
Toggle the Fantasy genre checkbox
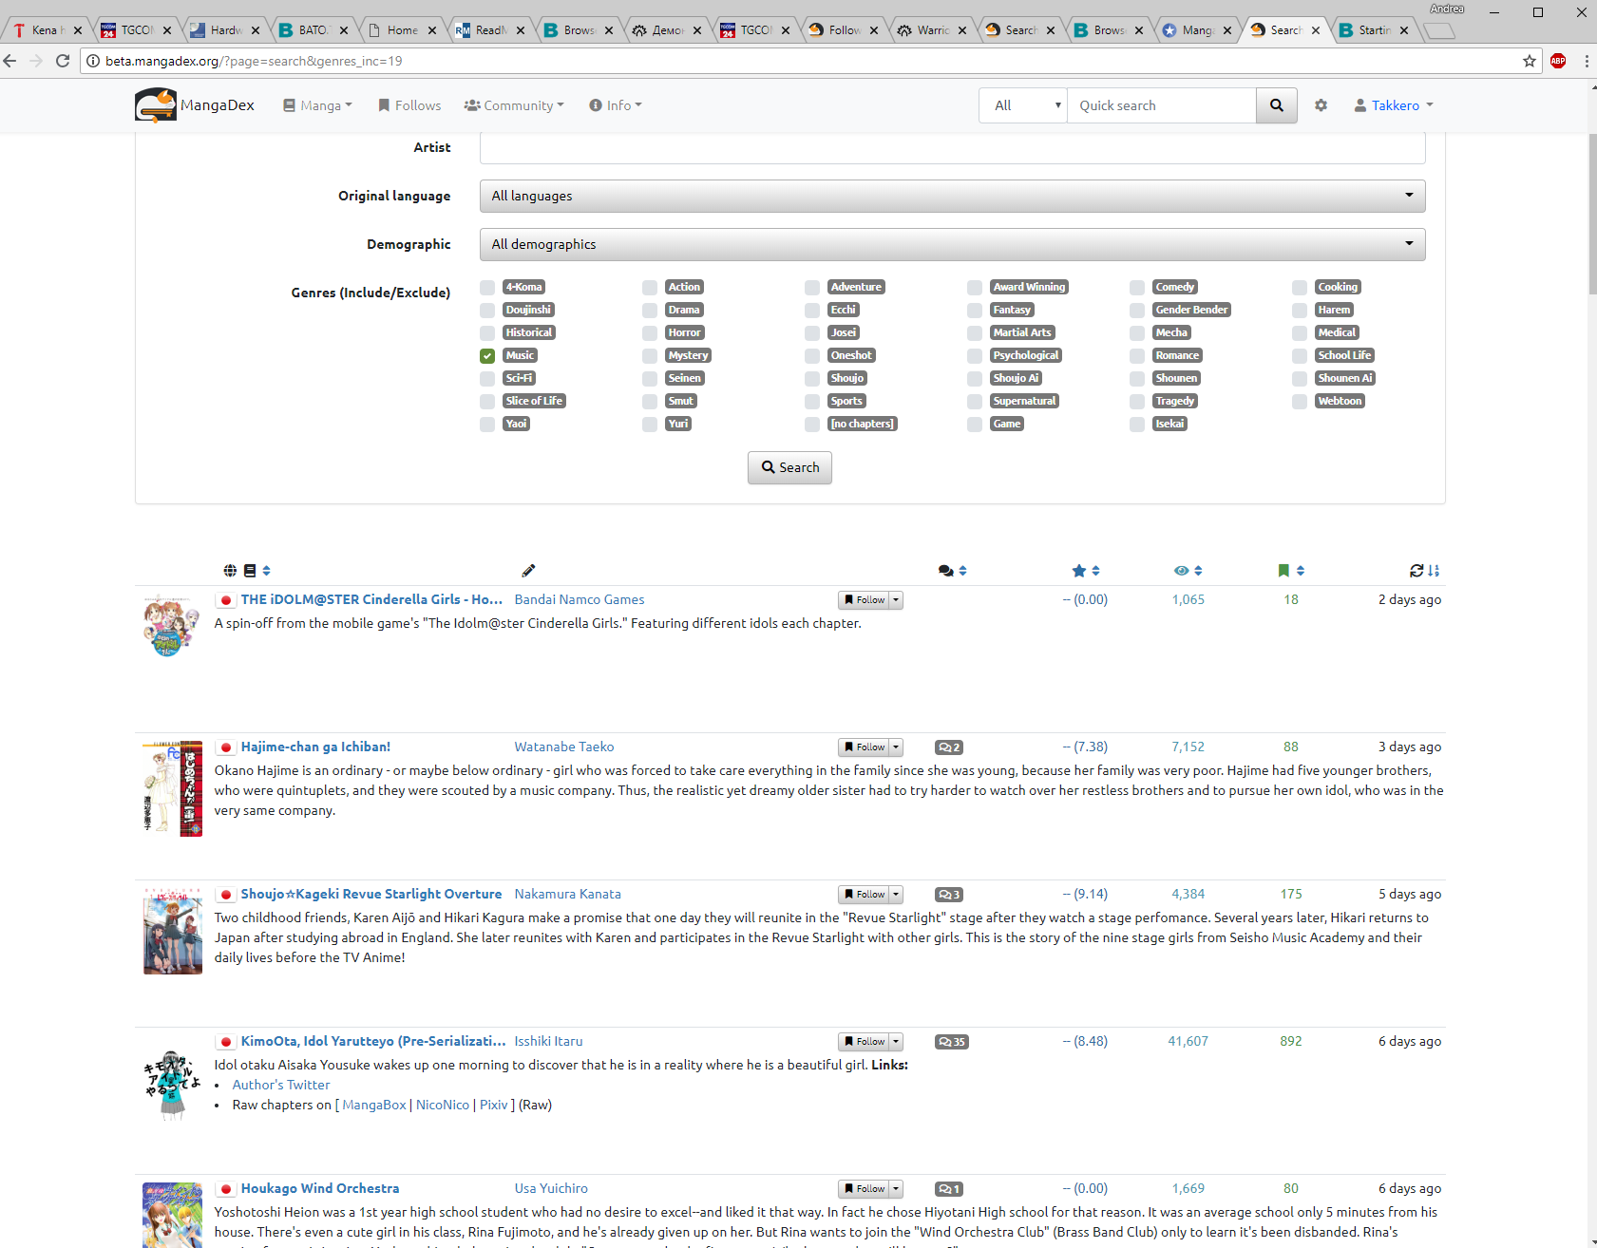click(x=975, y=311)
